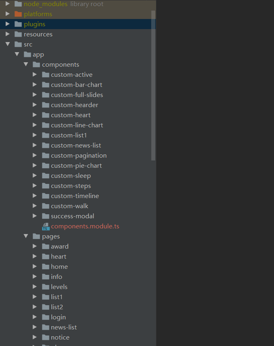Collapse the pages folder arrow

26,236
